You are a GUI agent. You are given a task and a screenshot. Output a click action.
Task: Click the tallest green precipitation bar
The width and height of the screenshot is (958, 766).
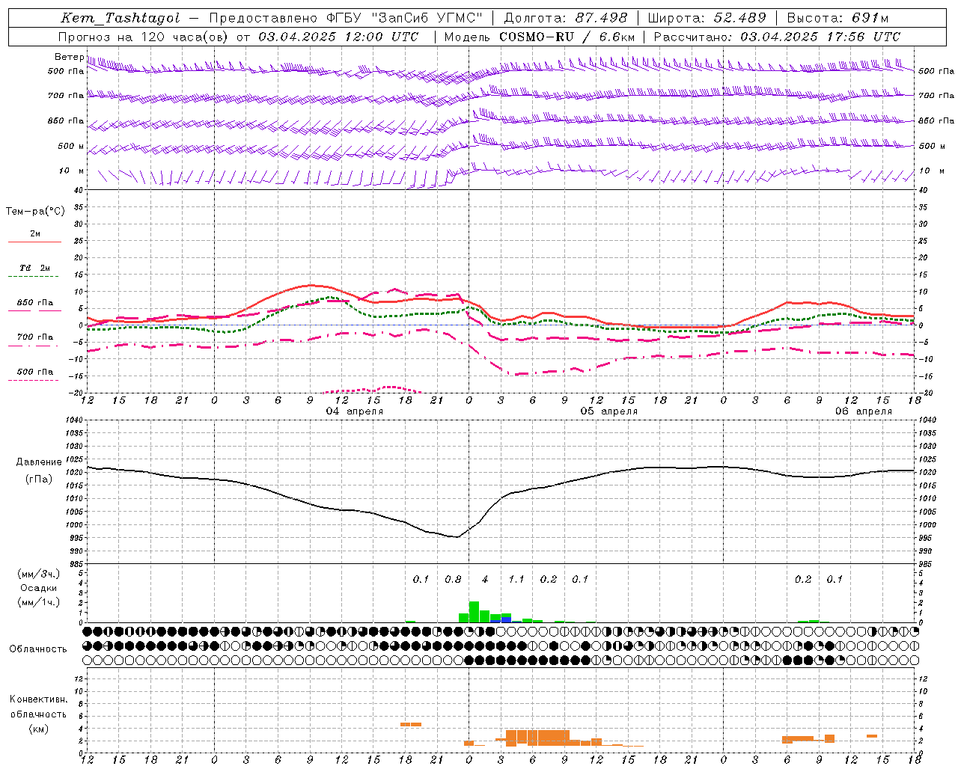coord(474,612)
